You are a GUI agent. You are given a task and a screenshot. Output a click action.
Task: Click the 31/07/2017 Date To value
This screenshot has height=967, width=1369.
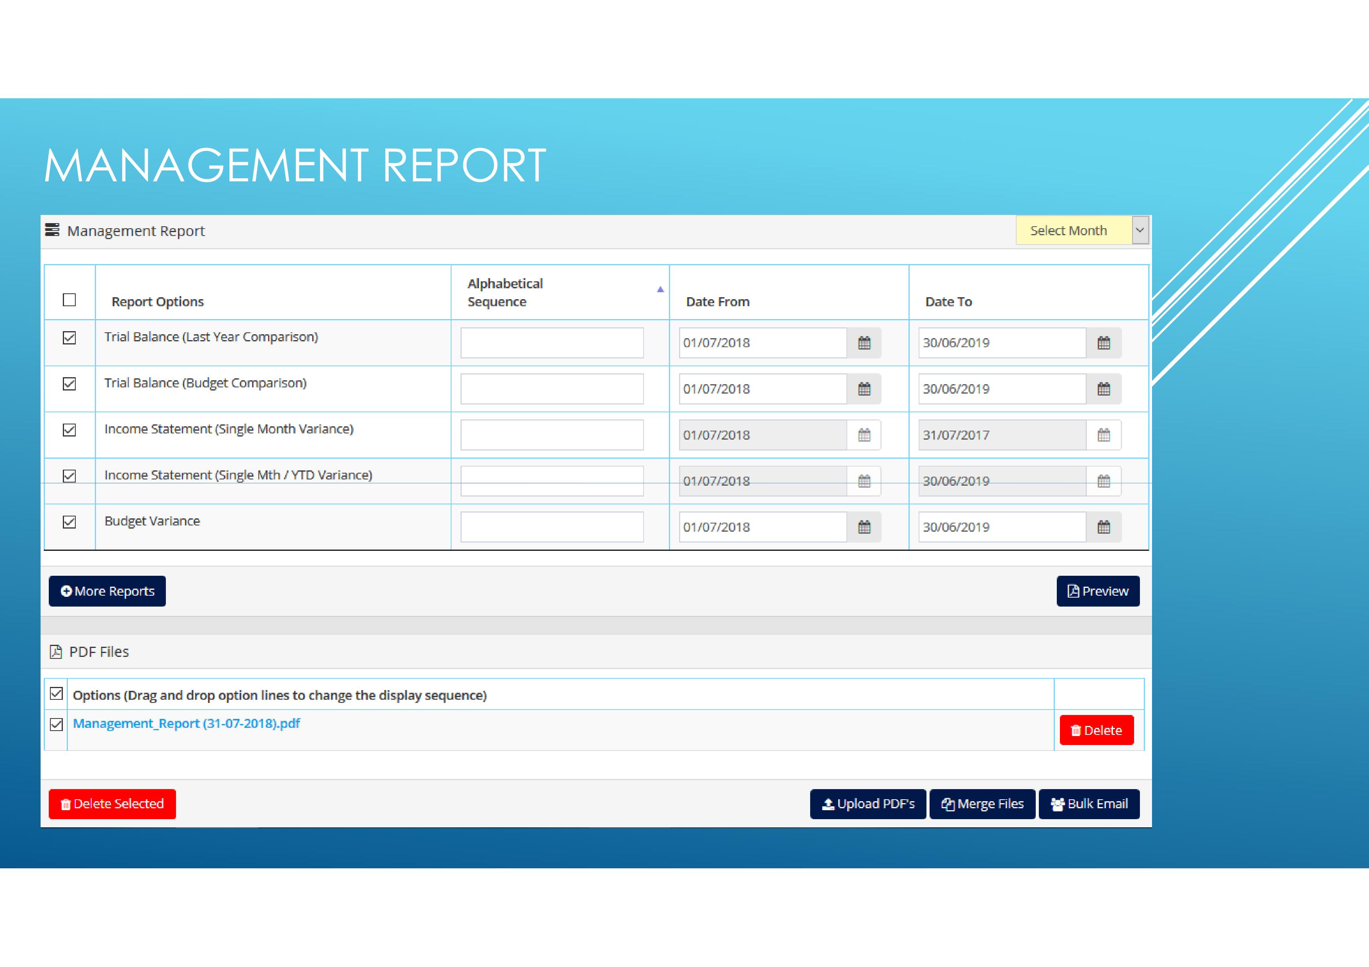tap(956, 435)
